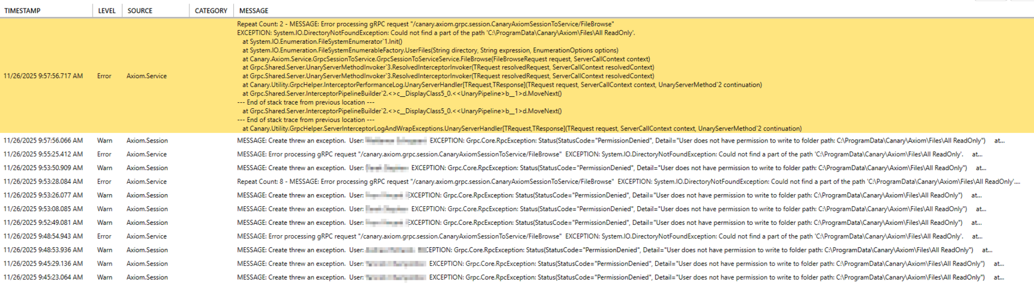Click Axiom.Session source in 9:53:50.909 row

[147, 168]
